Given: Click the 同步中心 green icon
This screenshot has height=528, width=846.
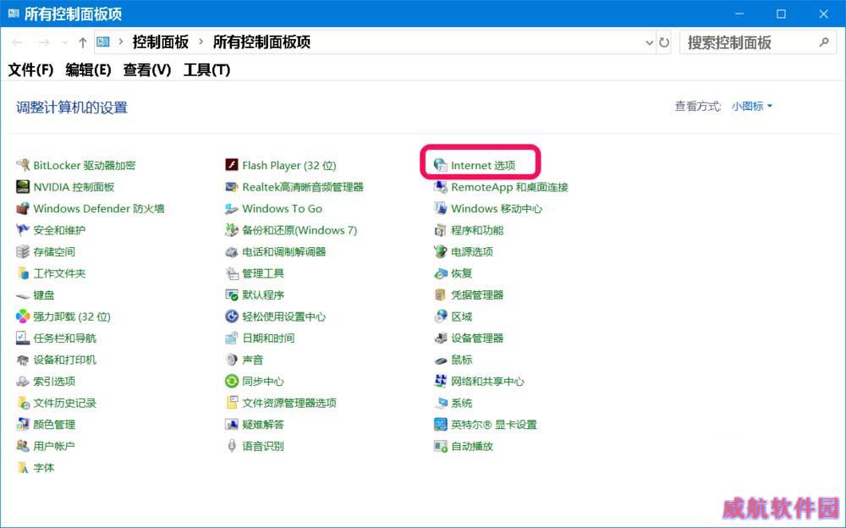Looking at the screenshot, I should coord(232,381).
